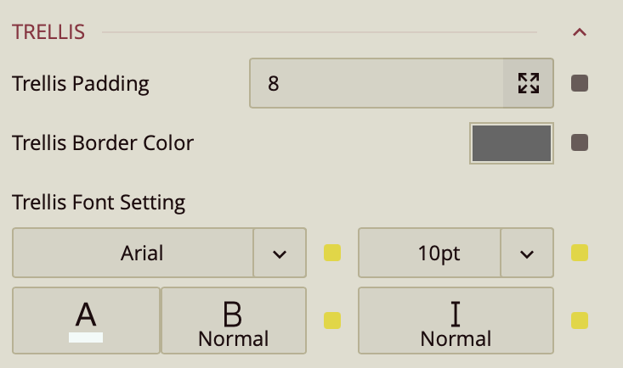The image size is (623, 368).
Task: Open the 10pt font size dropdown arrow
Action: coord(527,253)
